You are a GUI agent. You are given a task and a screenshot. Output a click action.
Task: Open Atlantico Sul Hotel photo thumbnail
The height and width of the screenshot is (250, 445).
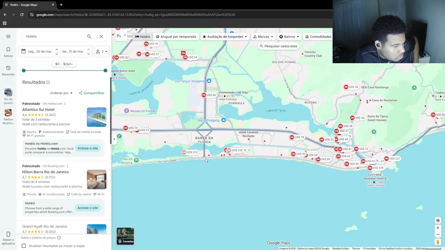[97, 117]
